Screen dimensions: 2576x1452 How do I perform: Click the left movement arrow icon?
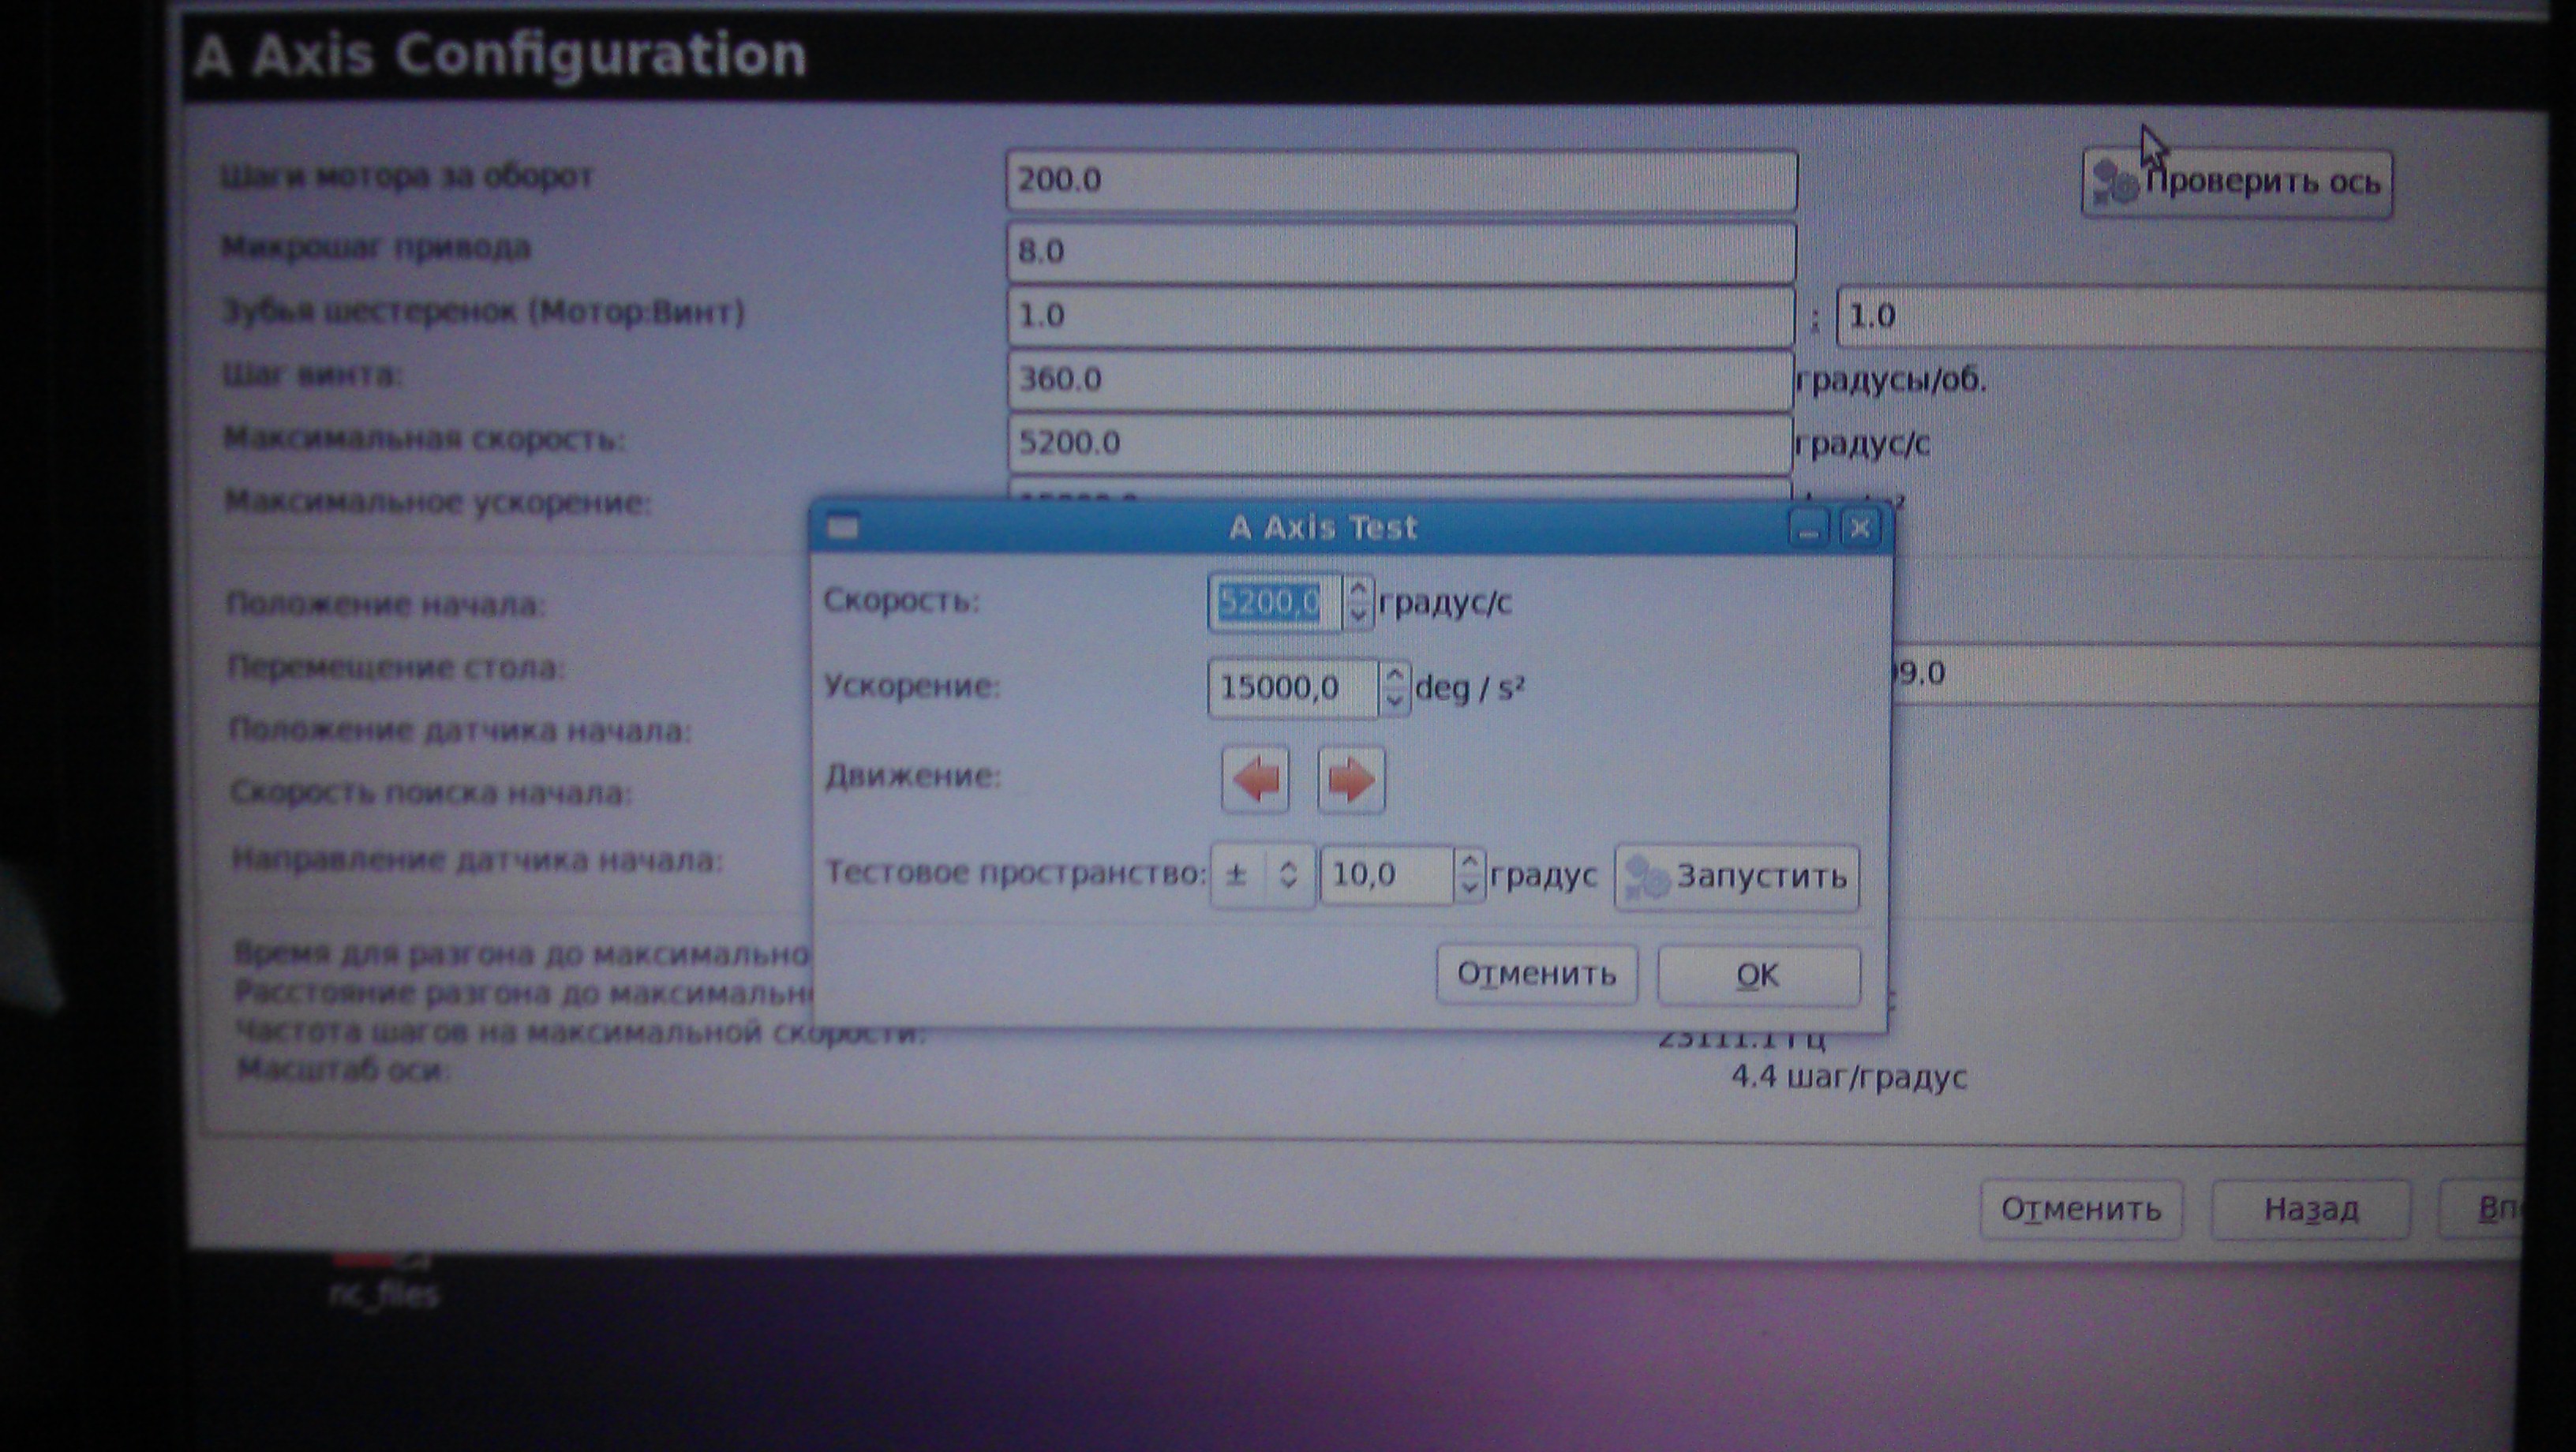pyautogui.click(x=1255, y=779)
